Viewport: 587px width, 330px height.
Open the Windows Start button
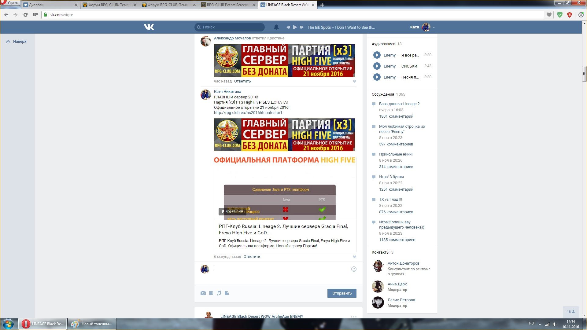point(8,324)
